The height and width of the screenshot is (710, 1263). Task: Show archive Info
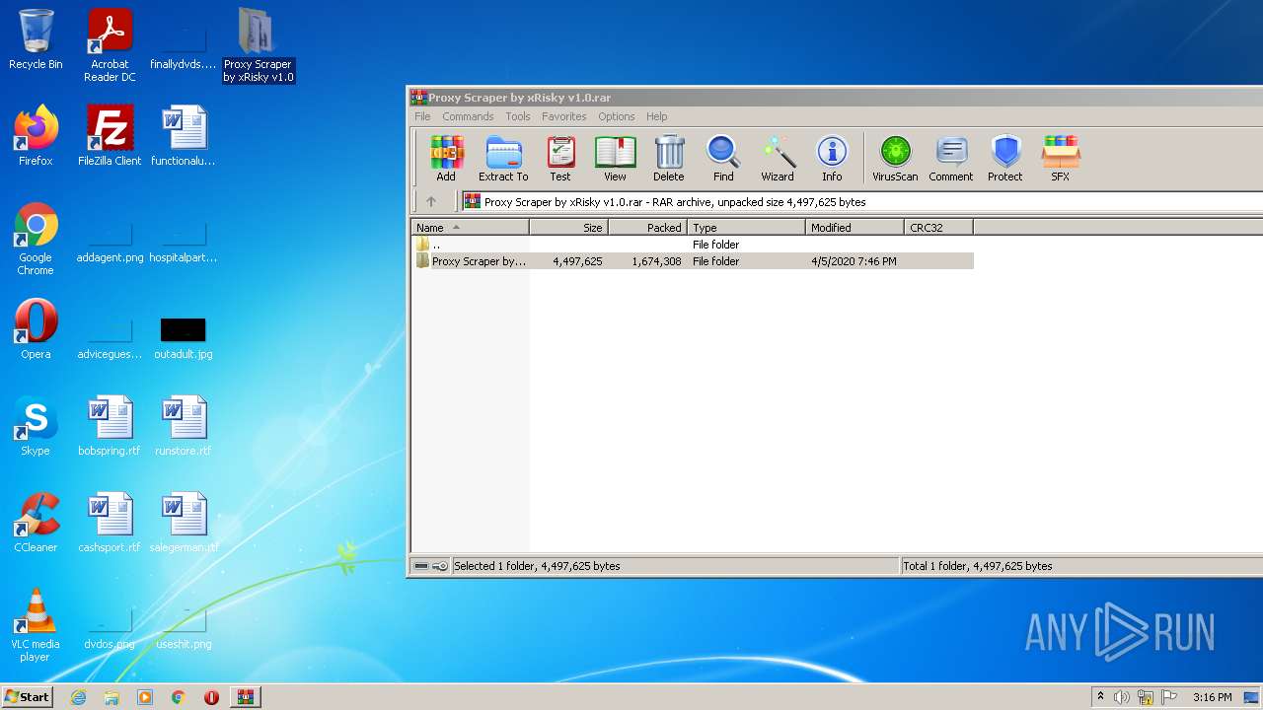(832, 159)
